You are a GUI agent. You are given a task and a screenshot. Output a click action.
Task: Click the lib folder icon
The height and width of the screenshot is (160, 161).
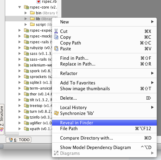tap(32, 19)
